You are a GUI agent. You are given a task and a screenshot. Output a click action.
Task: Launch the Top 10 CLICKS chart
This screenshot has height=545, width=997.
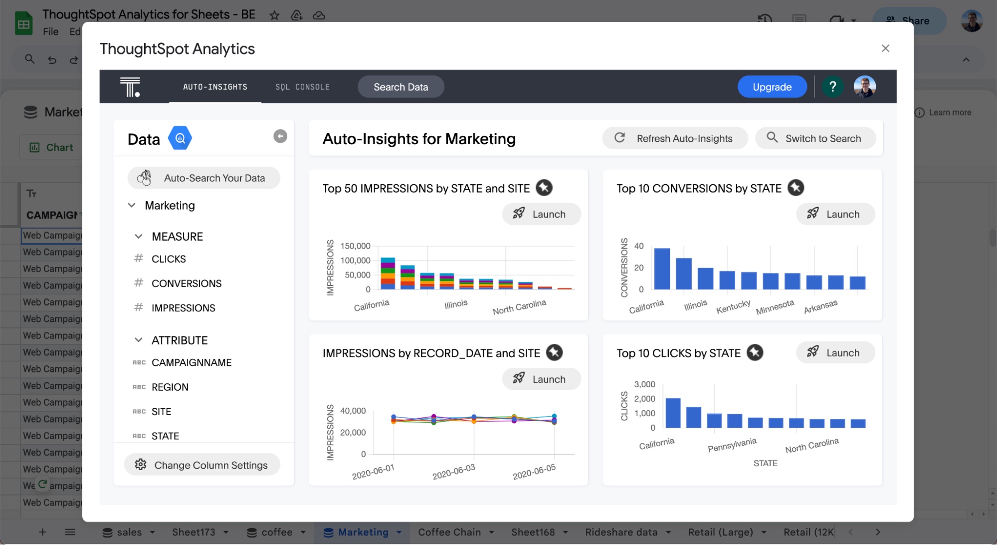[835, 352]
